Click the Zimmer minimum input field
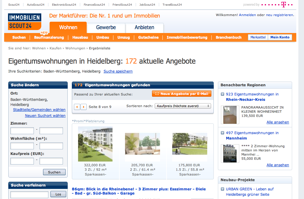Image resolution: width=304 pixels, height=199 pixels. point(22,131)
